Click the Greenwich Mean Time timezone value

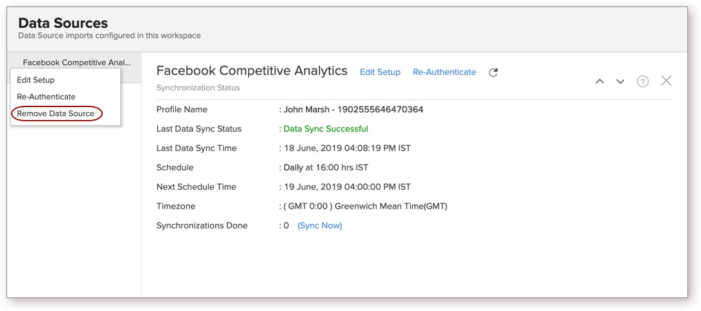365,206
